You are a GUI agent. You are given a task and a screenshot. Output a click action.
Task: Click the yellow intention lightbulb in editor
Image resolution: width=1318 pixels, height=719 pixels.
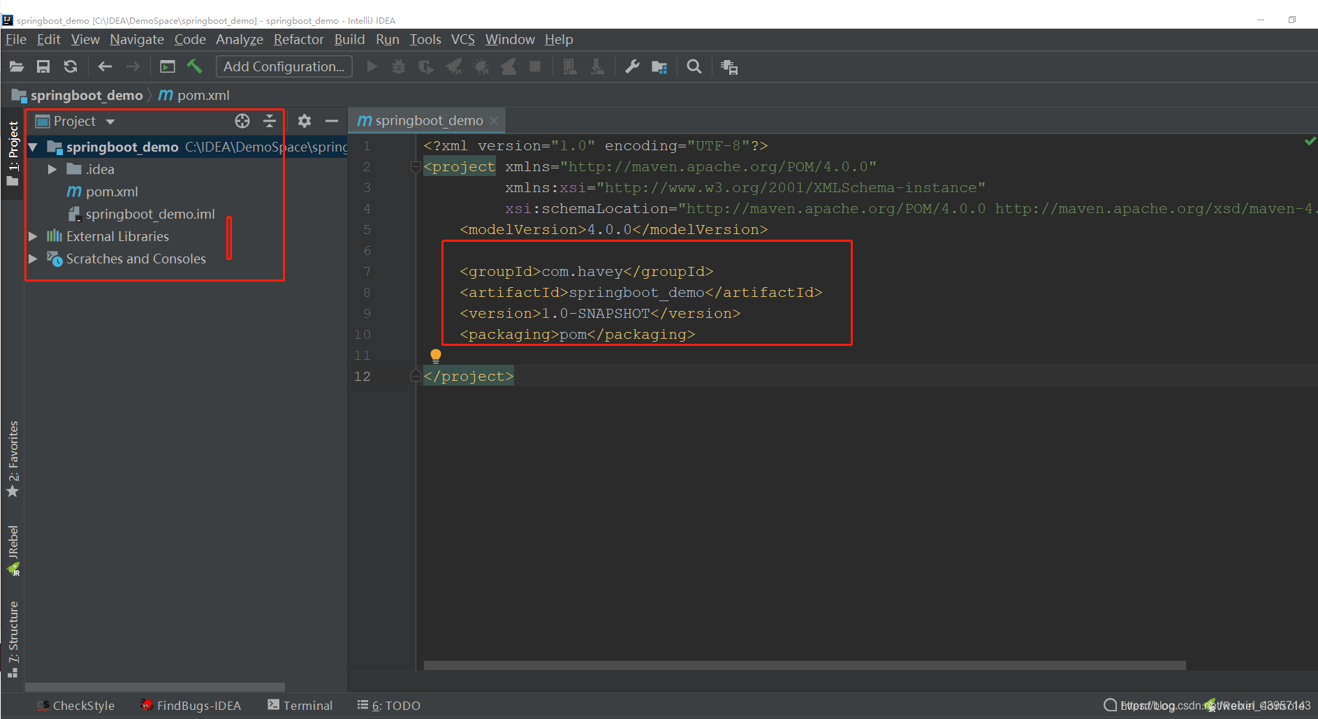[x=436, y=356]
